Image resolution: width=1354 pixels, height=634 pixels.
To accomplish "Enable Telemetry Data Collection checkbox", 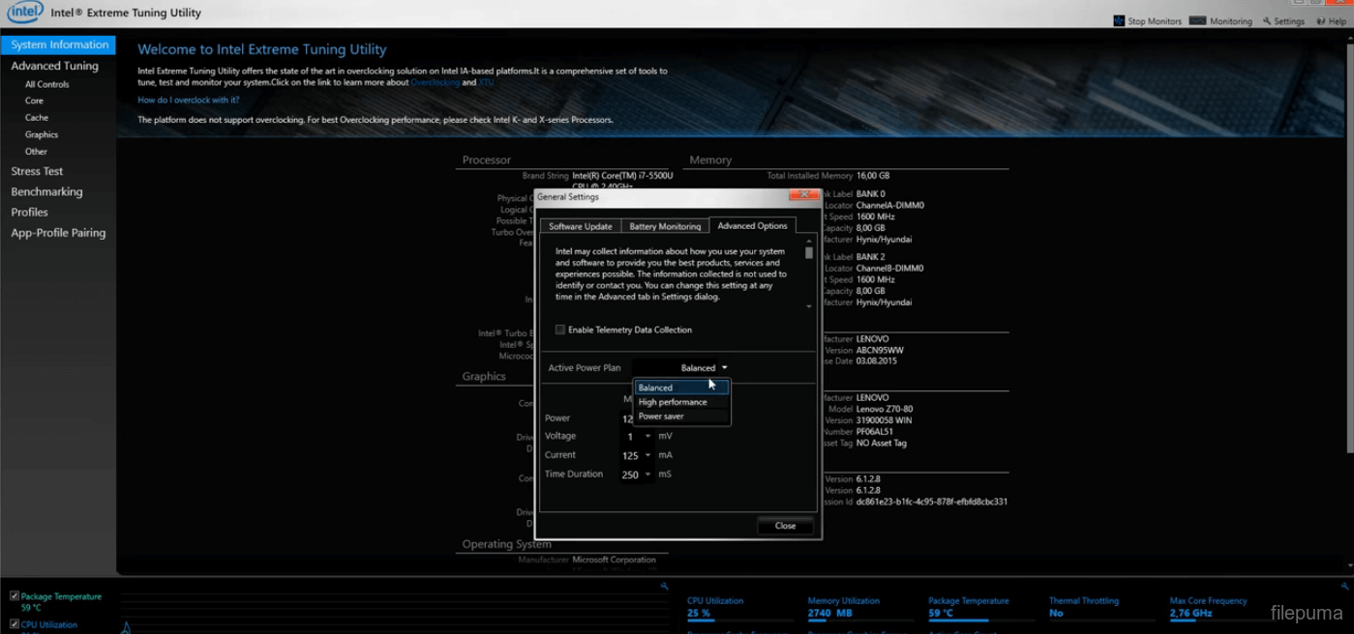I will pyautogui.click(x=560, y=330).
